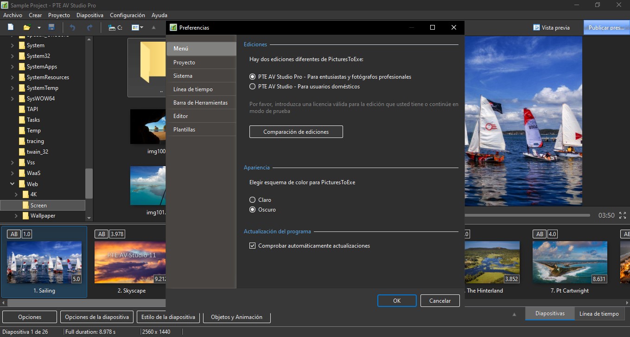Select the PTE AV Studio home edition
This screenshot has width=630, height=337.
click(253, 86)
